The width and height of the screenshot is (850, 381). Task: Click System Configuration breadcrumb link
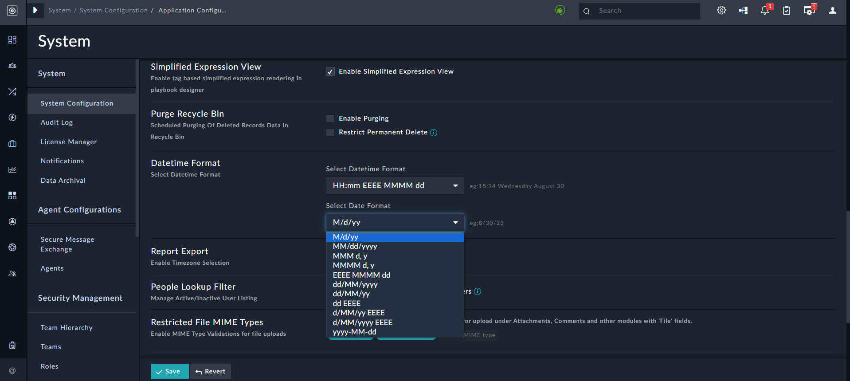(x=114, y=10)
